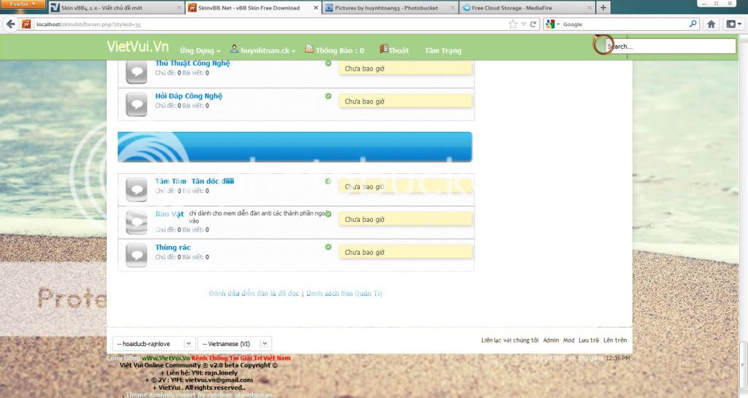The height and width of the screenshot is (398, 748).
Task: Focus the forum Search... field
Action: [x=670, y=46]
